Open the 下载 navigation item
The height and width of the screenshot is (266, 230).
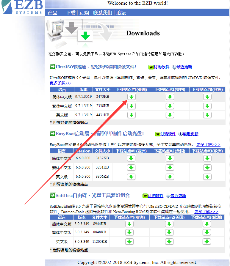[x=71, y=13]
